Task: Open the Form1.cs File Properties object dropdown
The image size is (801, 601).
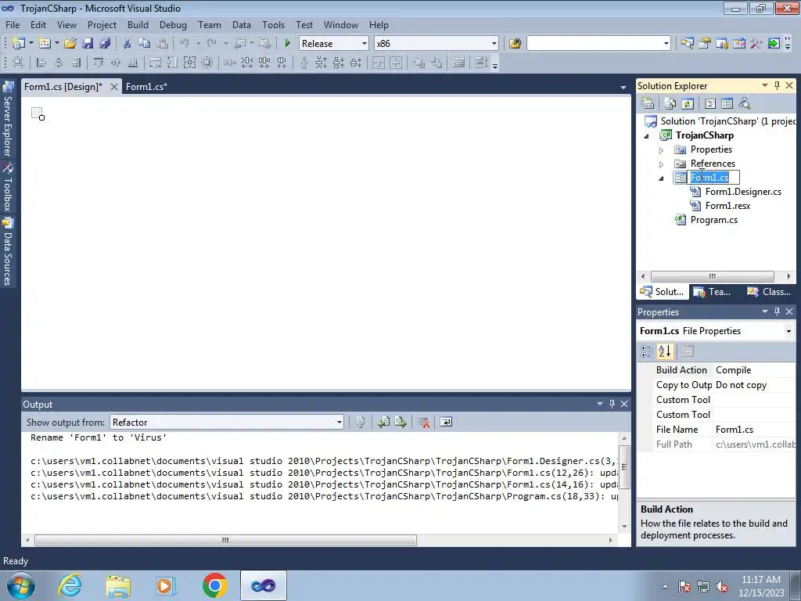Action: click(x=788, y=331)
